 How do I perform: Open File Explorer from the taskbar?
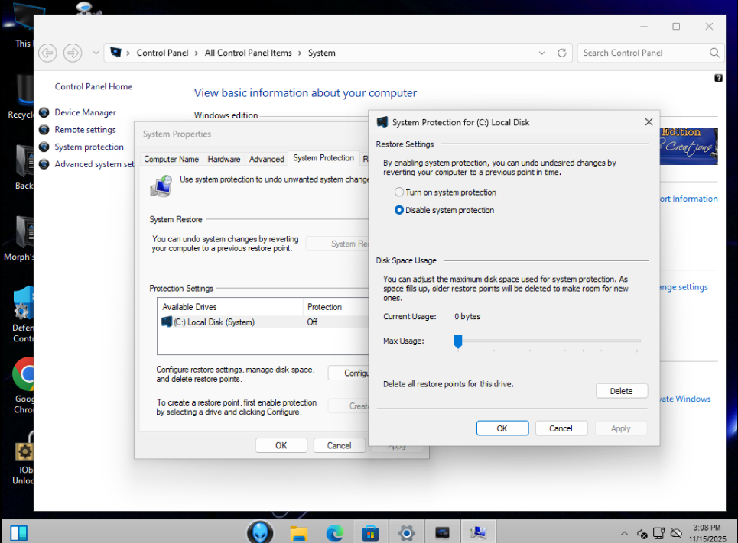click(298, 532)
